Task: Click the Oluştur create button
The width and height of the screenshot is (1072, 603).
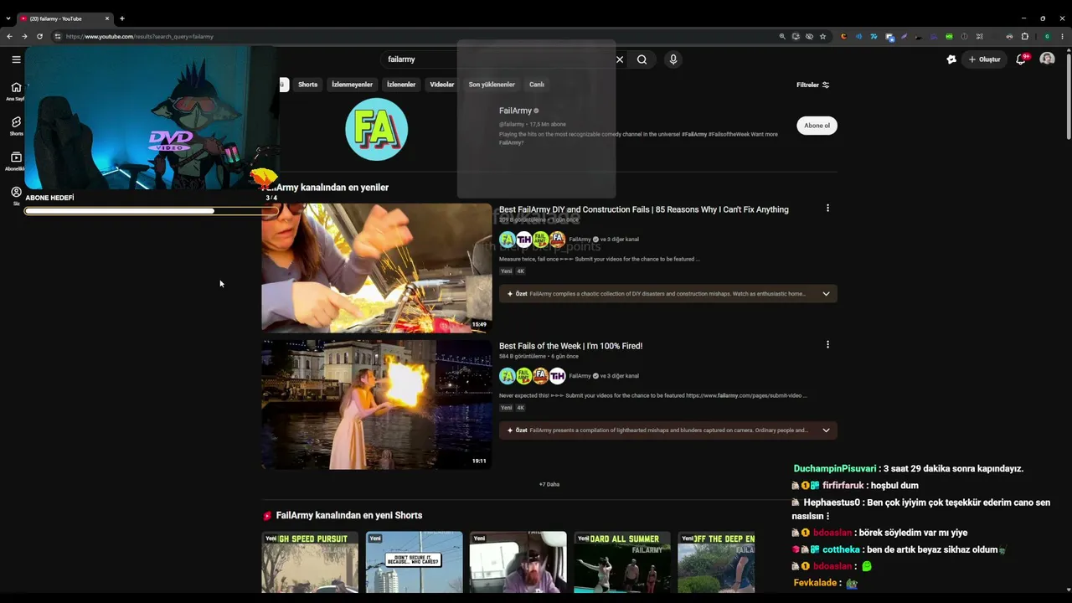Action: click(984, 59)
